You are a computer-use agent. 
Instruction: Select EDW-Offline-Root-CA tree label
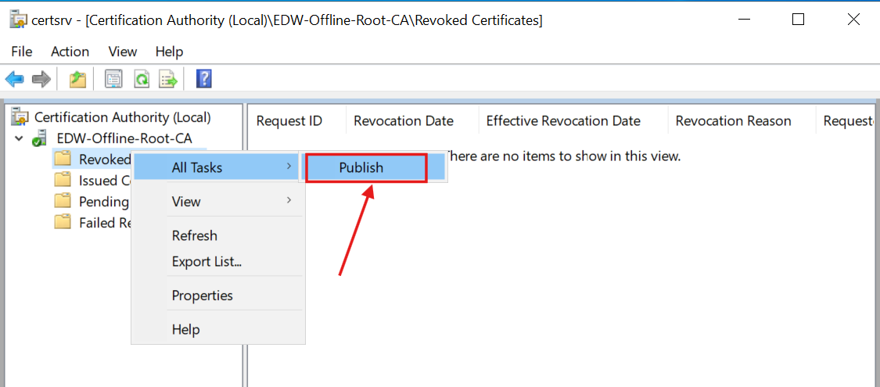pos(124,138)
